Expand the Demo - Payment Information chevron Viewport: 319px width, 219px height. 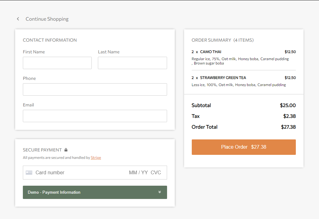(x=160, y=192)
